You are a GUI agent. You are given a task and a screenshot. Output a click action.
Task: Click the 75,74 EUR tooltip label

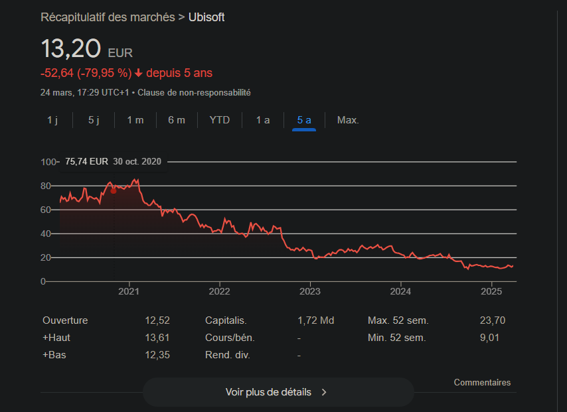(x=86, y=161)
